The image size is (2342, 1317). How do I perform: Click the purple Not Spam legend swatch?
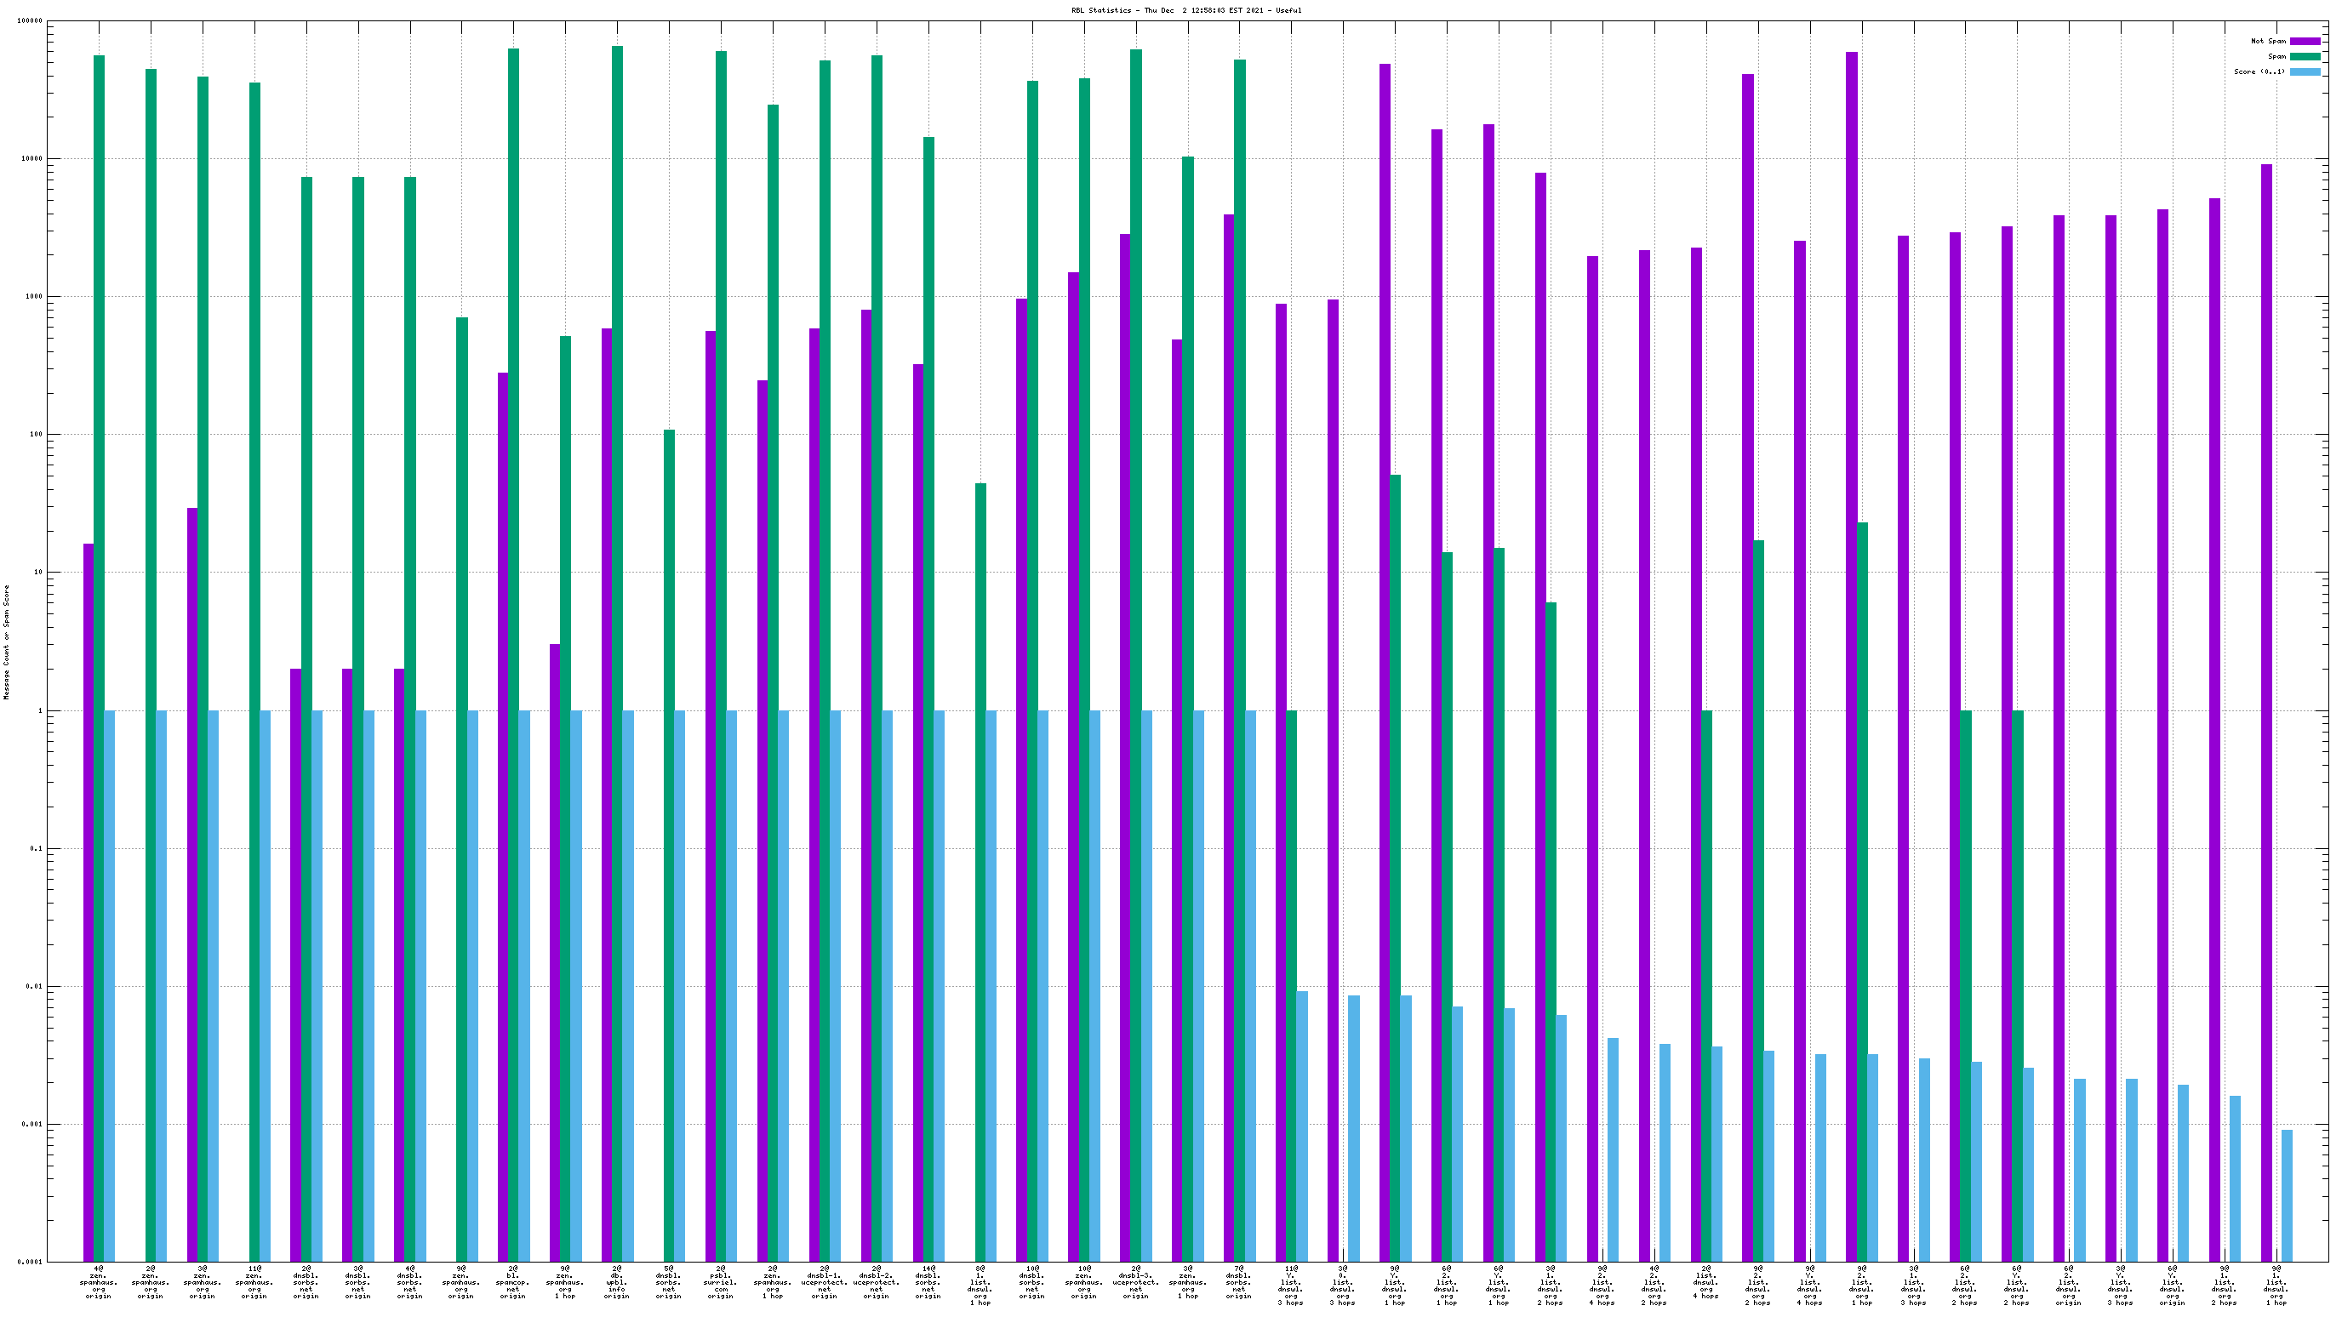pyautogui.click(x=2305, y=41)
